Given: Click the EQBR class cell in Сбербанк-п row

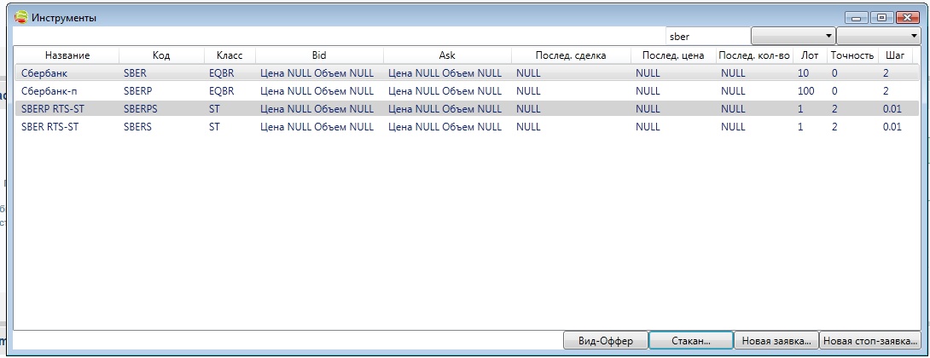Looking at the screenshot, I should 221,91.
